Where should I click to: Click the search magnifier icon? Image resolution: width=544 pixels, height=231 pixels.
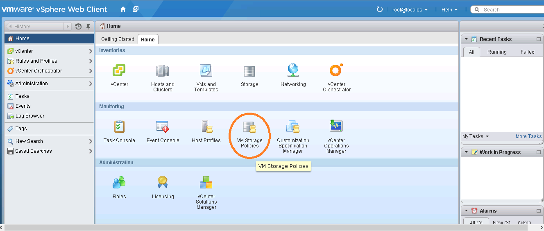pos(478,9)
